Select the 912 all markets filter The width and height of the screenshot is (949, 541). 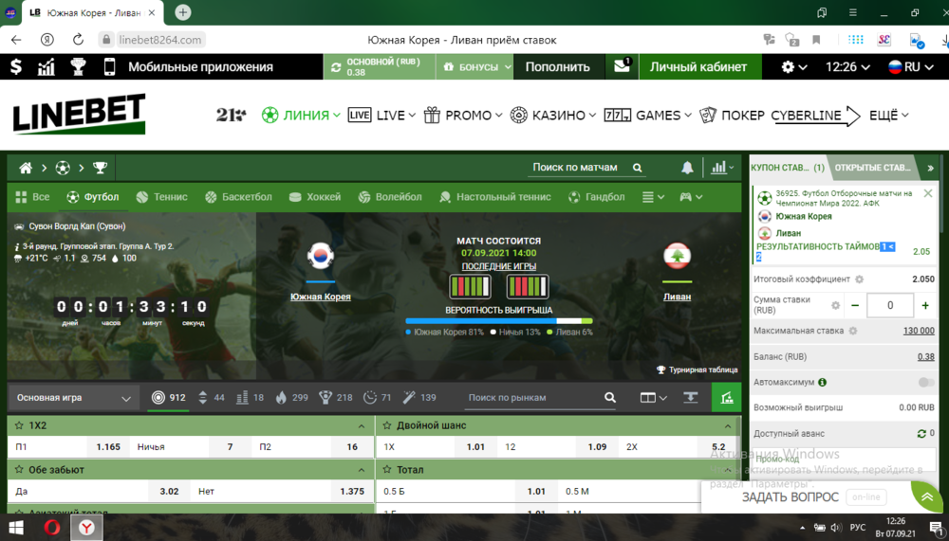[x=169, y=398]
